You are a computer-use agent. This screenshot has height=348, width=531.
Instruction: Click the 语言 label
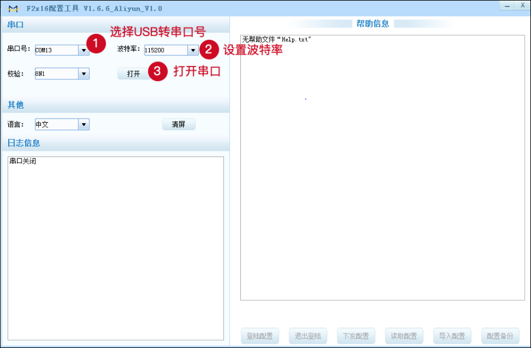coord(15,124)
